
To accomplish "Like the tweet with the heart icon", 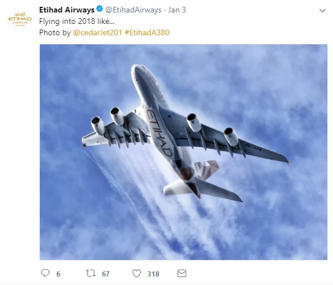I will click(137, 273).
